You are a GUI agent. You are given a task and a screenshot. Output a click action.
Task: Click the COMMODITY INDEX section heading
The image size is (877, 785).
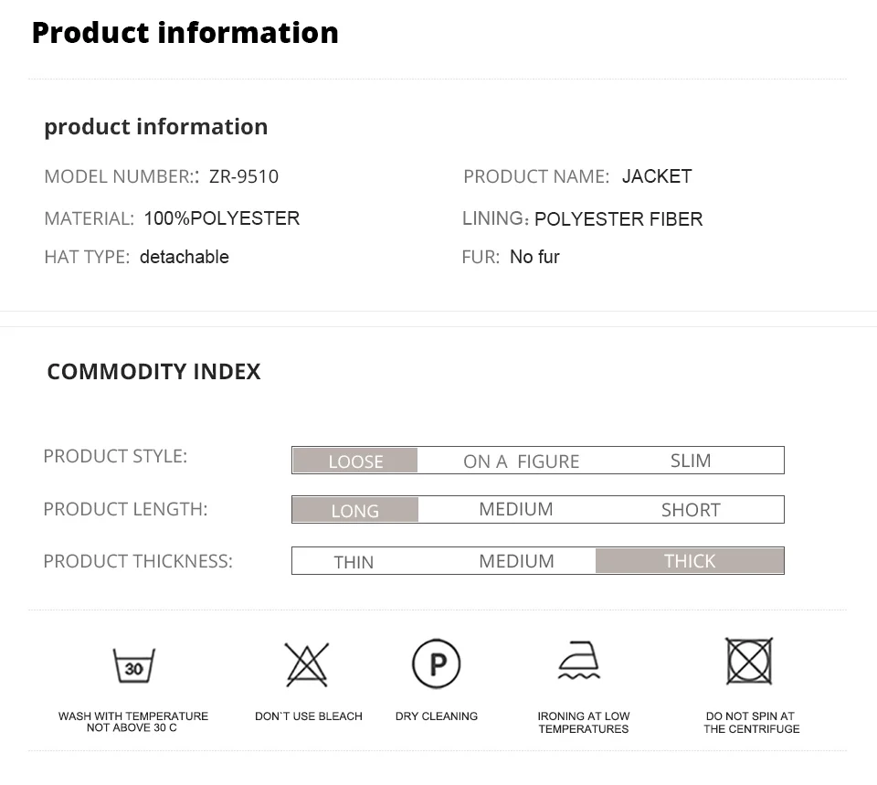153,372
